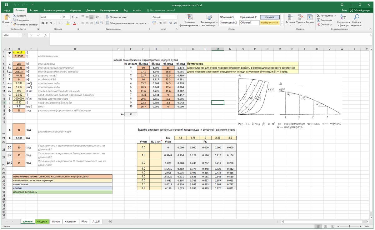This screenshot has width=375, height=230.
Task: Insert function with the fx button
Action: point(45,35)
